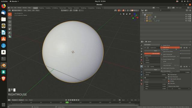Open the Render properties tab icon

point(141,49)
